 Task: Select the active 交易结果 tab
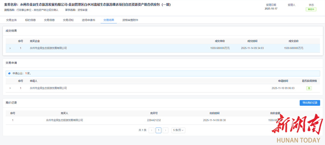click(109, 20)
